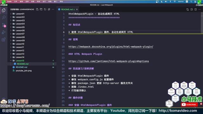
Task: Split the editor to the right
Action: (x=195, y=9)
